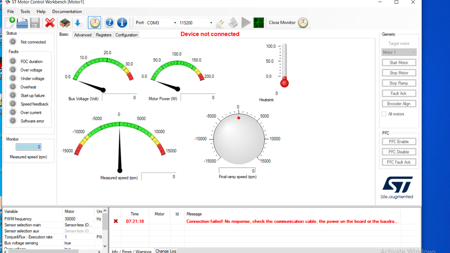This screenshot has height=253, width=450.
Task: Click the Start Motor button
Action: 399,63
